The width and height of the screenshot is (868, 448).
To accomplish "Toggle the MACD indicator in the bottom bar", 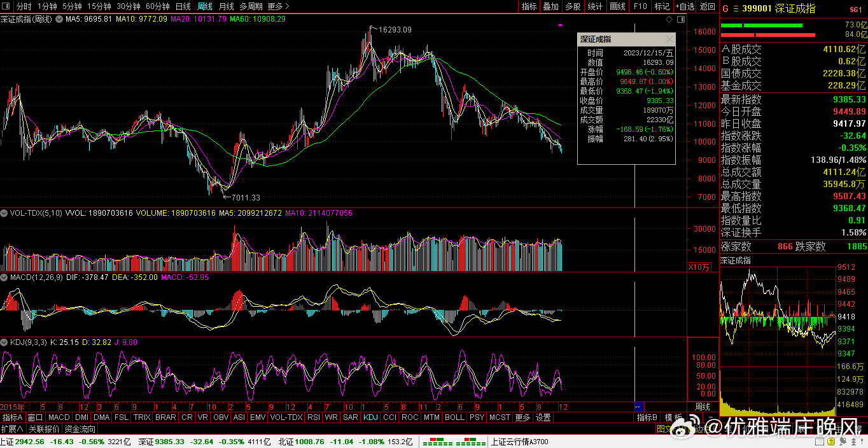I will 59,417.
